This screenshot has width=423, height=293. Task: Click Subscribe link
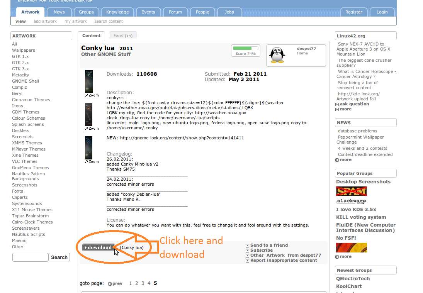262,250
